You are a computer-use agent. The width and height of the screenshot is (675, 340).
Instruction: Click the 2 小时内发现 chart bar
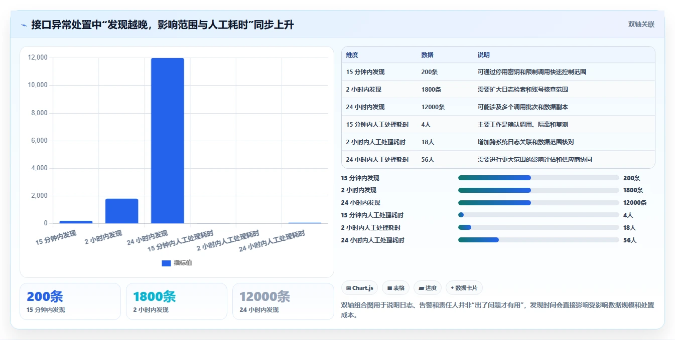(121, 211)
